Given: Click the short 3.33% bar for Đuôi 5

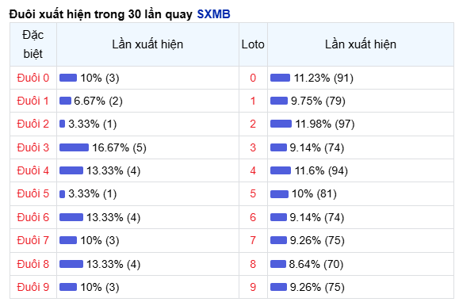Looking at the screenshot, I should [62, 193].
